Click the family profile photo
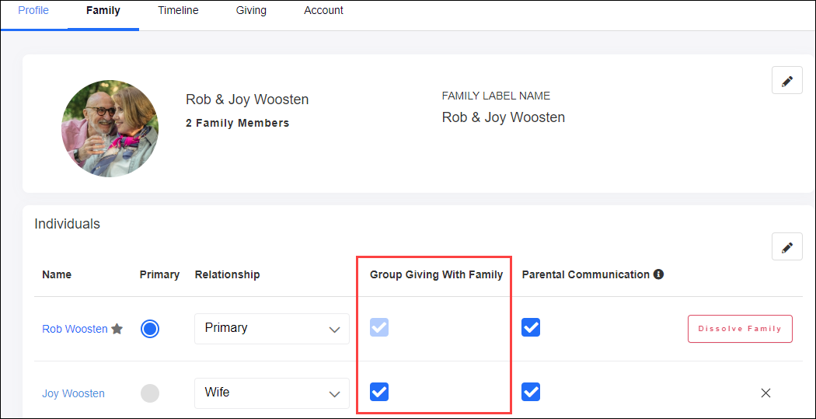Image resolution: width=816 pixels, height=419 pixels. [x=110, y=128]
